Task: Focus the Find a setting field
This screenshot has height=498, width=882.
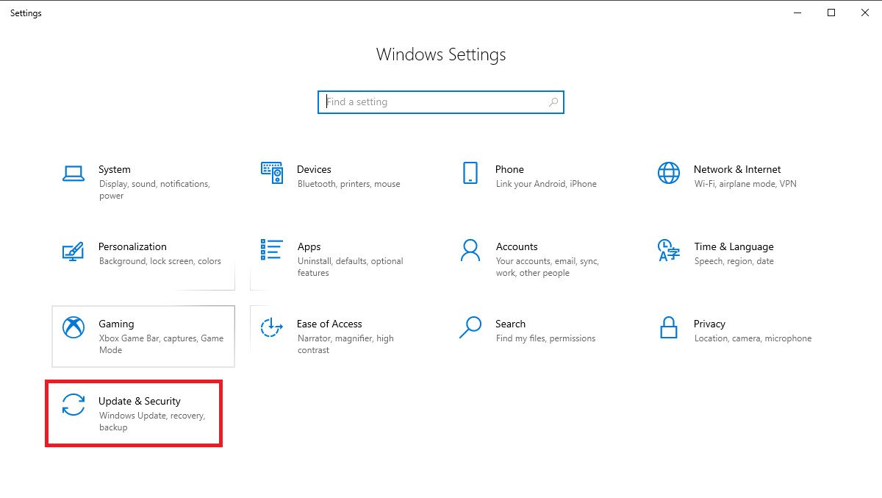Action: 441,102
